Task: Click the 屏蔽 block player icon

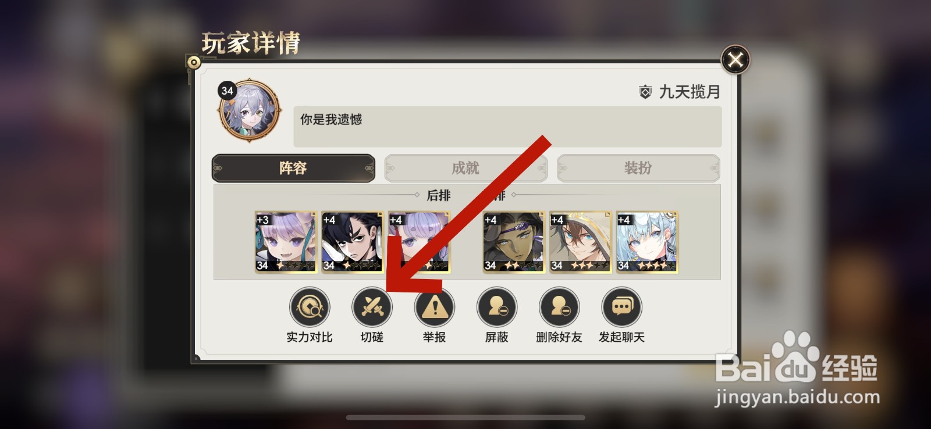Action: pos(497,306)
